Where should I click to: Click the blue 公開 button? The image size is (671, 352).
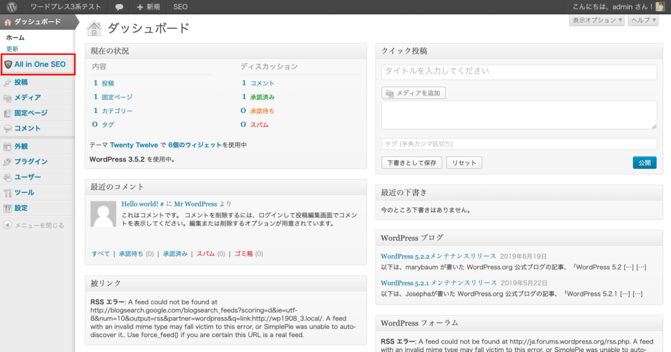tap(645, 163)
